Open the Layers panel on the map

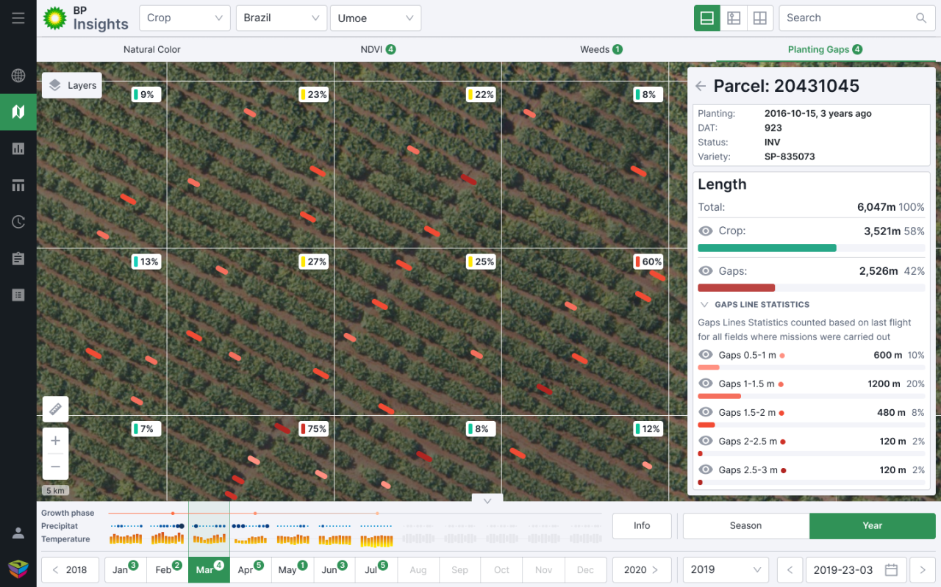pyautogui.click(x=71, y=85)
